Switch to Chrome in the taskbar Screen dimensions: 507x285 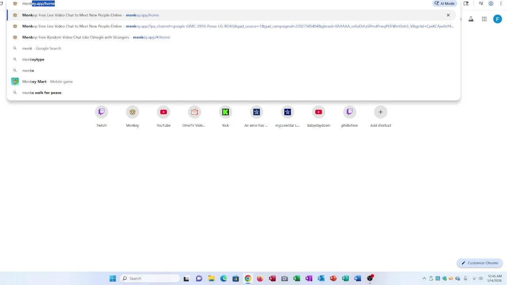(x=248, y=278)
